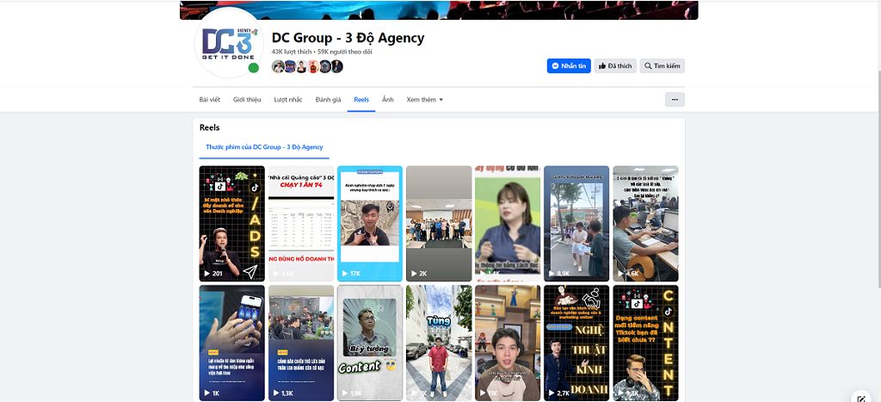Play the figurine shelf reel with 11K views

tap(508, 343)
